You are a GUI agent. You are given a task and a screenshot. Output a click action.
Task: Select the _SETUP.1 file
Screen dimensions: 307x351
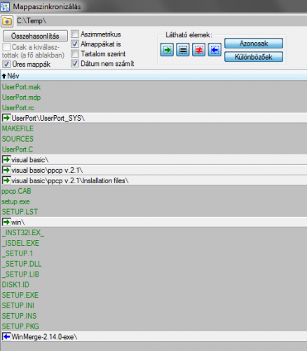click(x=18, y=253)
